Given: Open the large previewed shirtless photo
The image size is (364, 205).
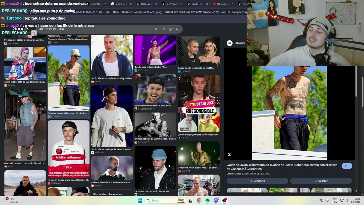Looking at the screenshot, I should point(289,113).
